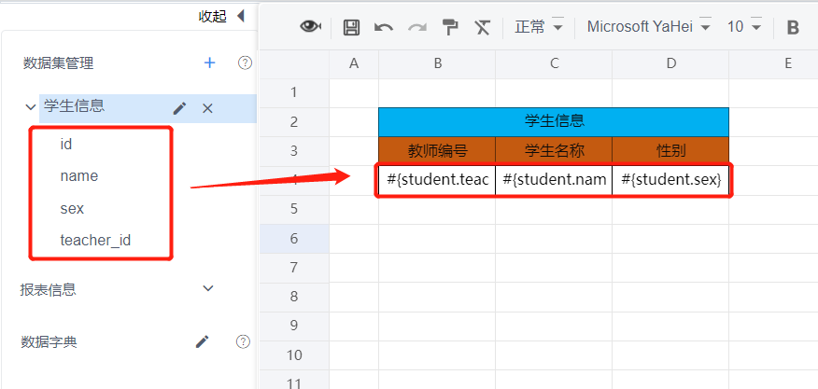Select row 6 header
The width and height of the screenshot is (818, 389).
(x=294, y=239)
